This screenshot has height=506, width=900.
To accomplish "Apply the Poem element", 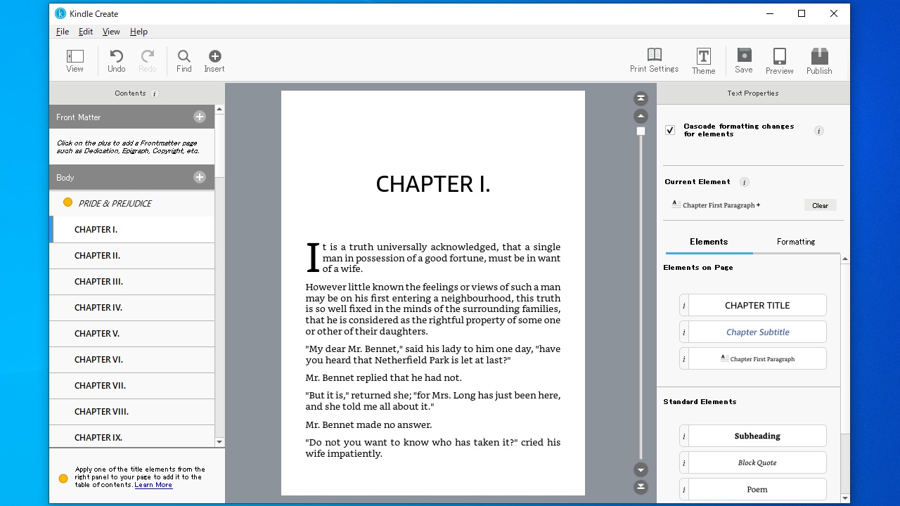I will point(757,490).
